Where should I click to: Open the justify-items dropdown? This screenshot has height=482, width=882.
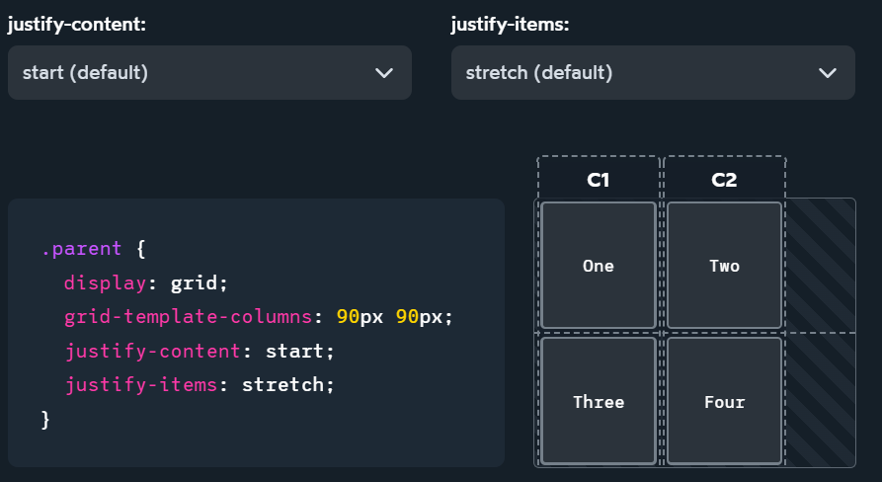pos(652,72)
